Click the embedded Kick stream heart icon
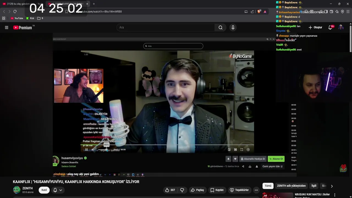Screen dimensions: 352x198 235,159
